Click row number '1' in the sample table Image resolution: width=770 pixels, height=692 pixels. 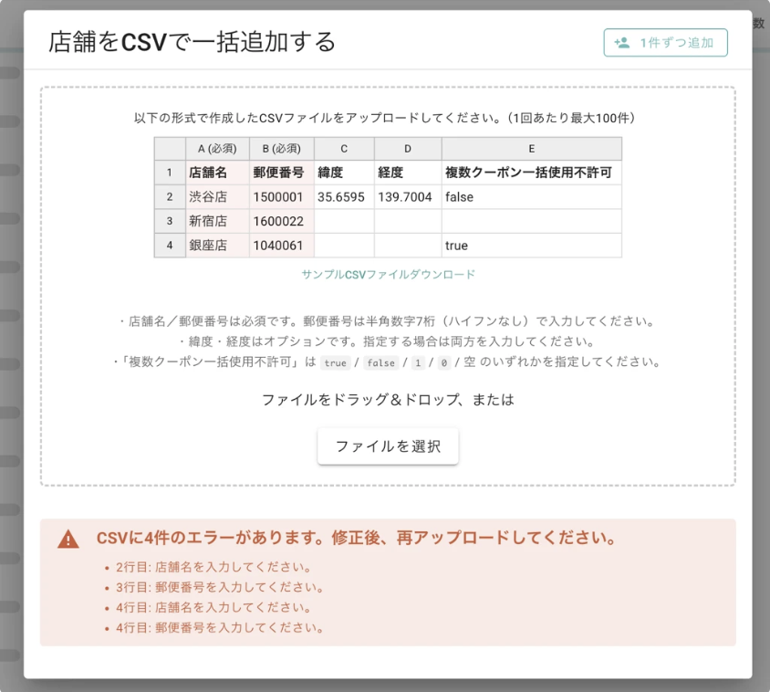click(x=170, y=173)
